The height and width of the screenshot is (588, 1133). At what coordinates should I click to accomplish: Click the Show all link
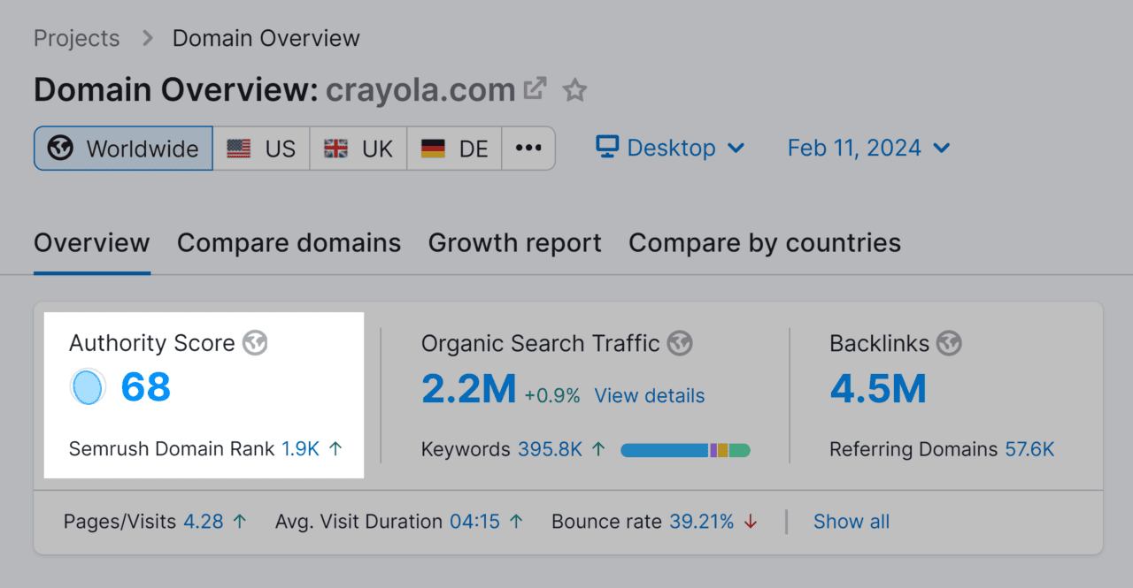click(x=851, y=522)
